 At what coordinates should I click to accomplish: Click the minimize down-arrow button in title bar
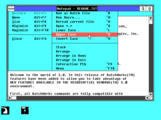tap(143, 9)
